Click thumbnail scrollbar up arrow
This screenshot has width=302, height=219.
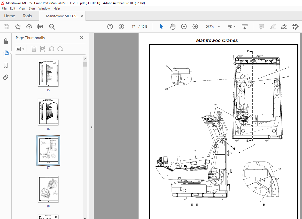85,59
